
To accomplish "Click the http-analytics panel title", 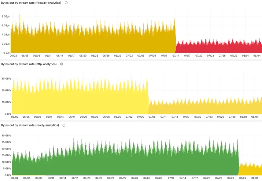I will click(29, 64).
